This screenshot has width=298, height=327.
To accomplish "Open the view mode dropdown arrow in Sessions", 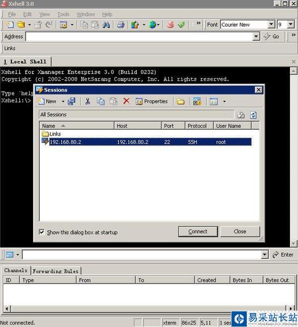I will [x=224, y=101].
